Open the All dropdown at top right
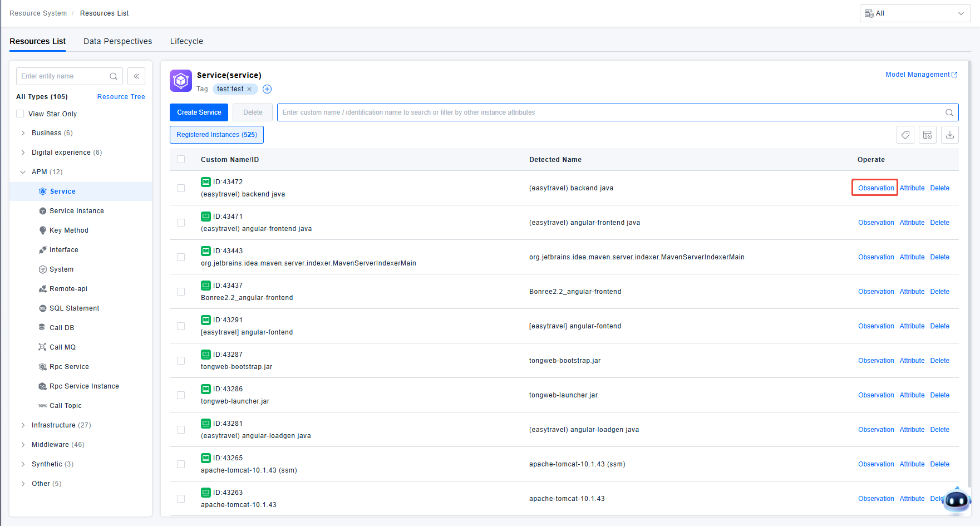The image size is (980, 526). tap(915, 13)
